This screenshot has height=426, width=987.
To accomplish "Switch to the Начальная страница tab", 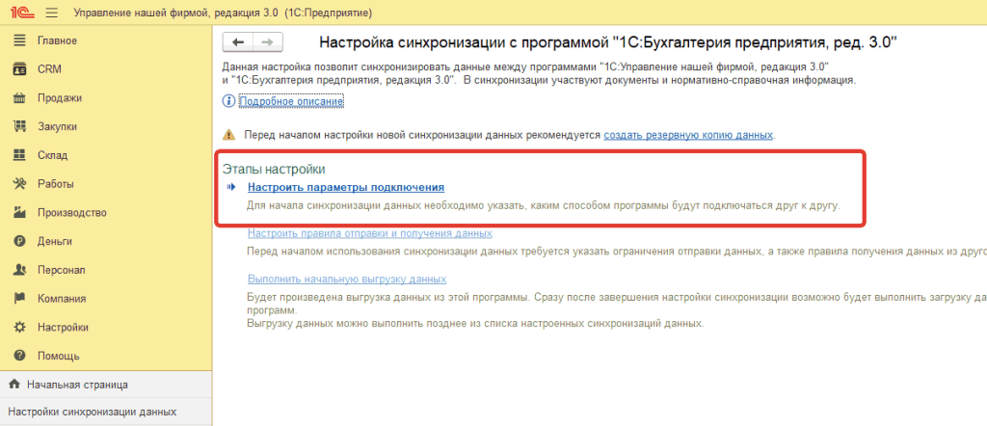I will click(x=106, y=384).
